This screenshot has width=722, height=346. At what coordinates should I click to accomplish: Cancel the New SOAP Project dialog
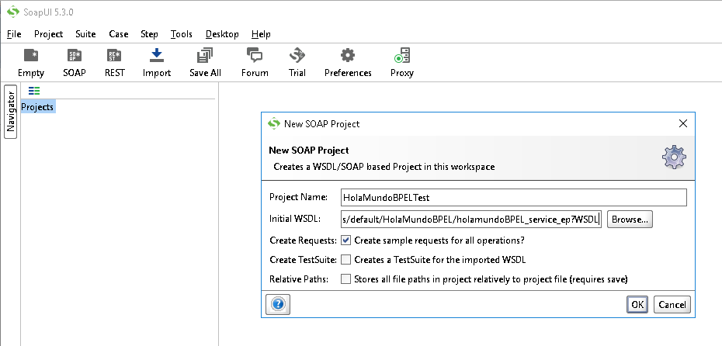pos(672,304)
